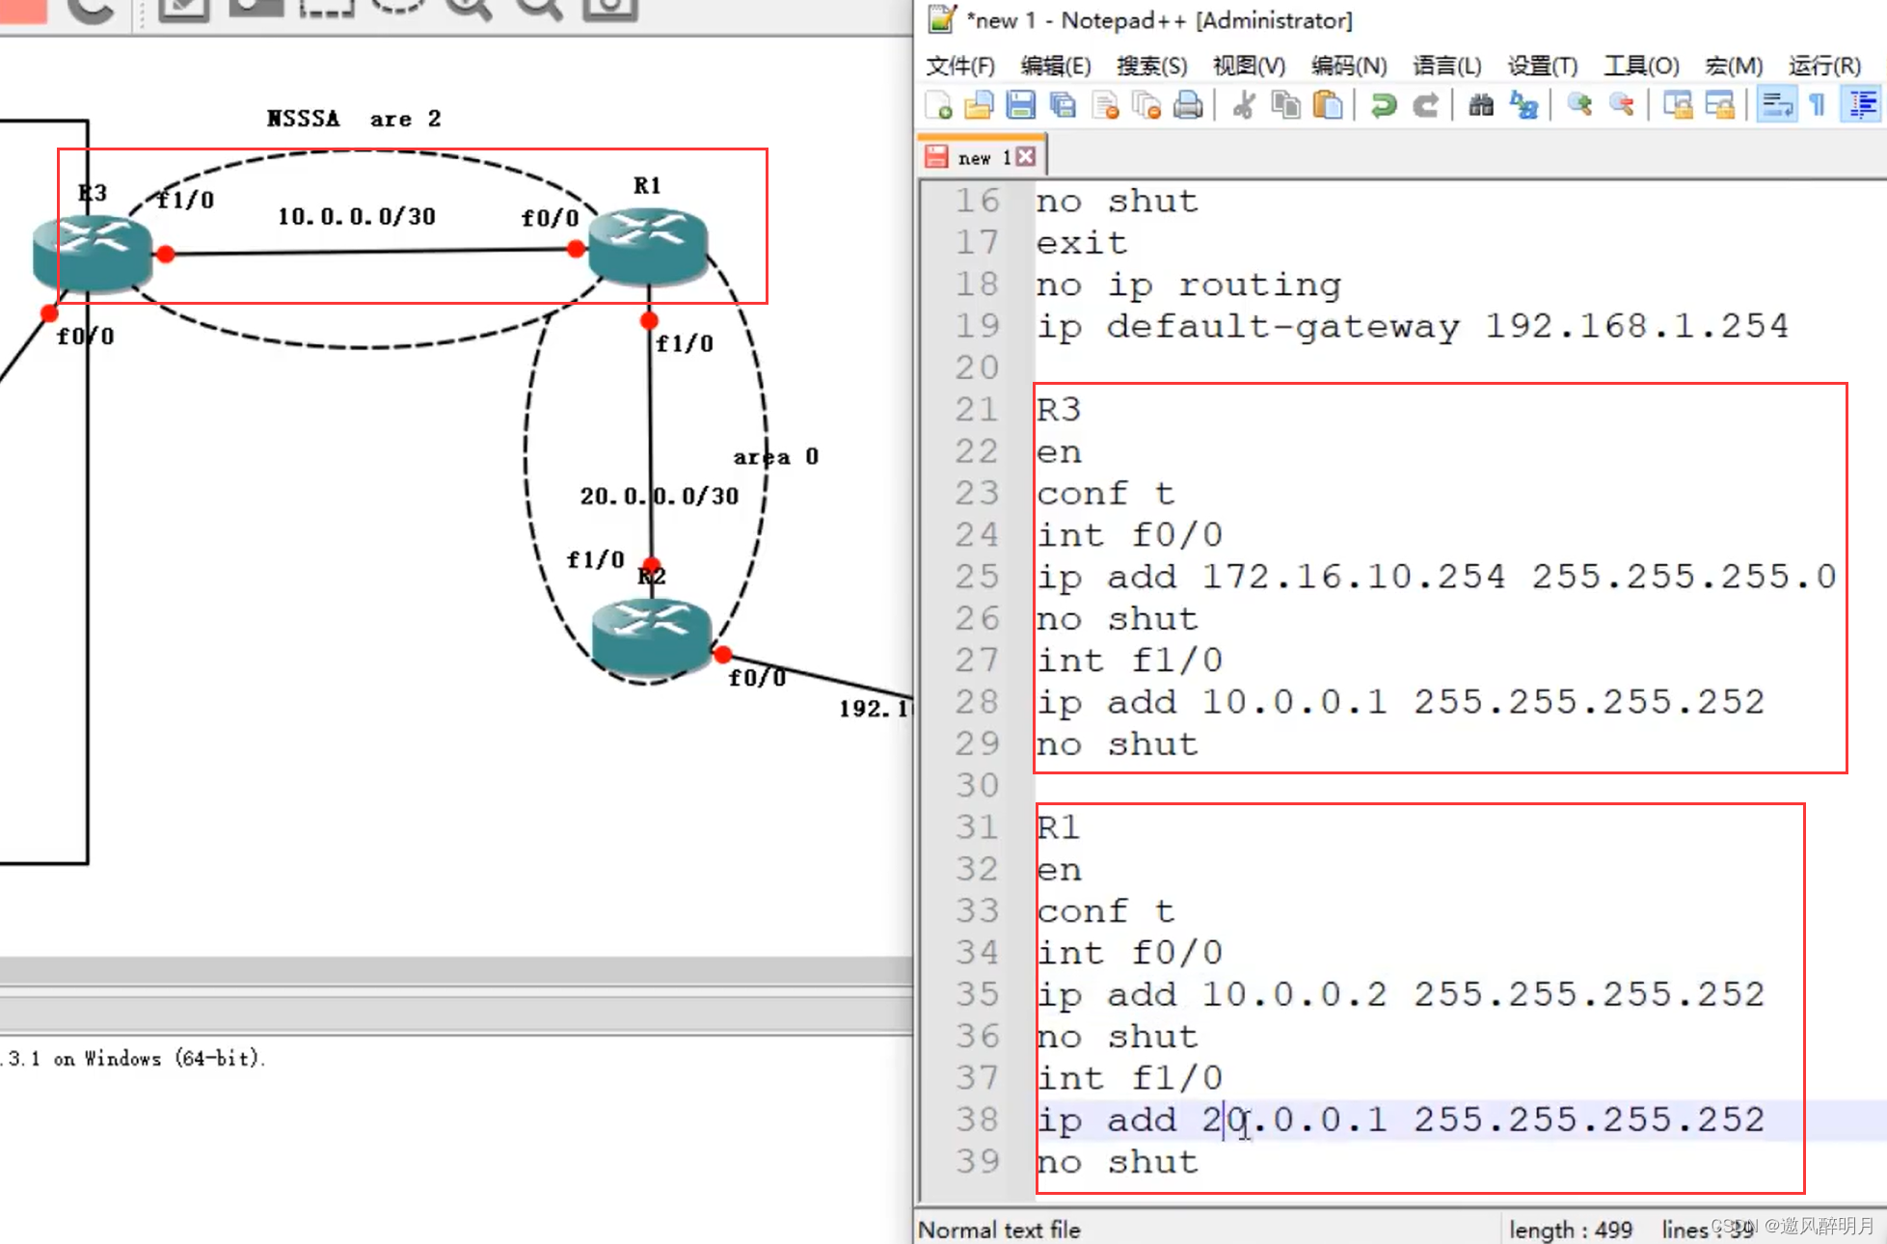Image resolution: width=1887 pixels, height=1244 pixels.
Task: Create a new file in Notepad++ toolbar
Action: (x=938, y=104)
